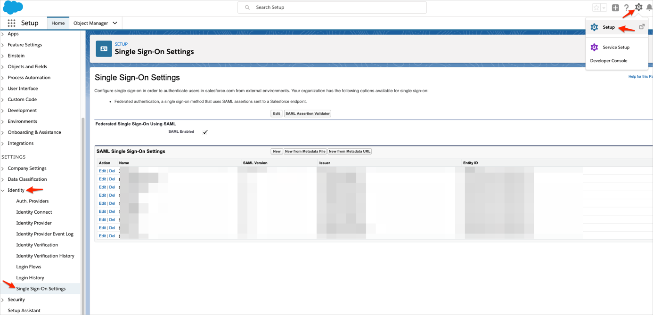653x315 pixels.
Task: Click the favorites star icon
Action: click(596, 8)
